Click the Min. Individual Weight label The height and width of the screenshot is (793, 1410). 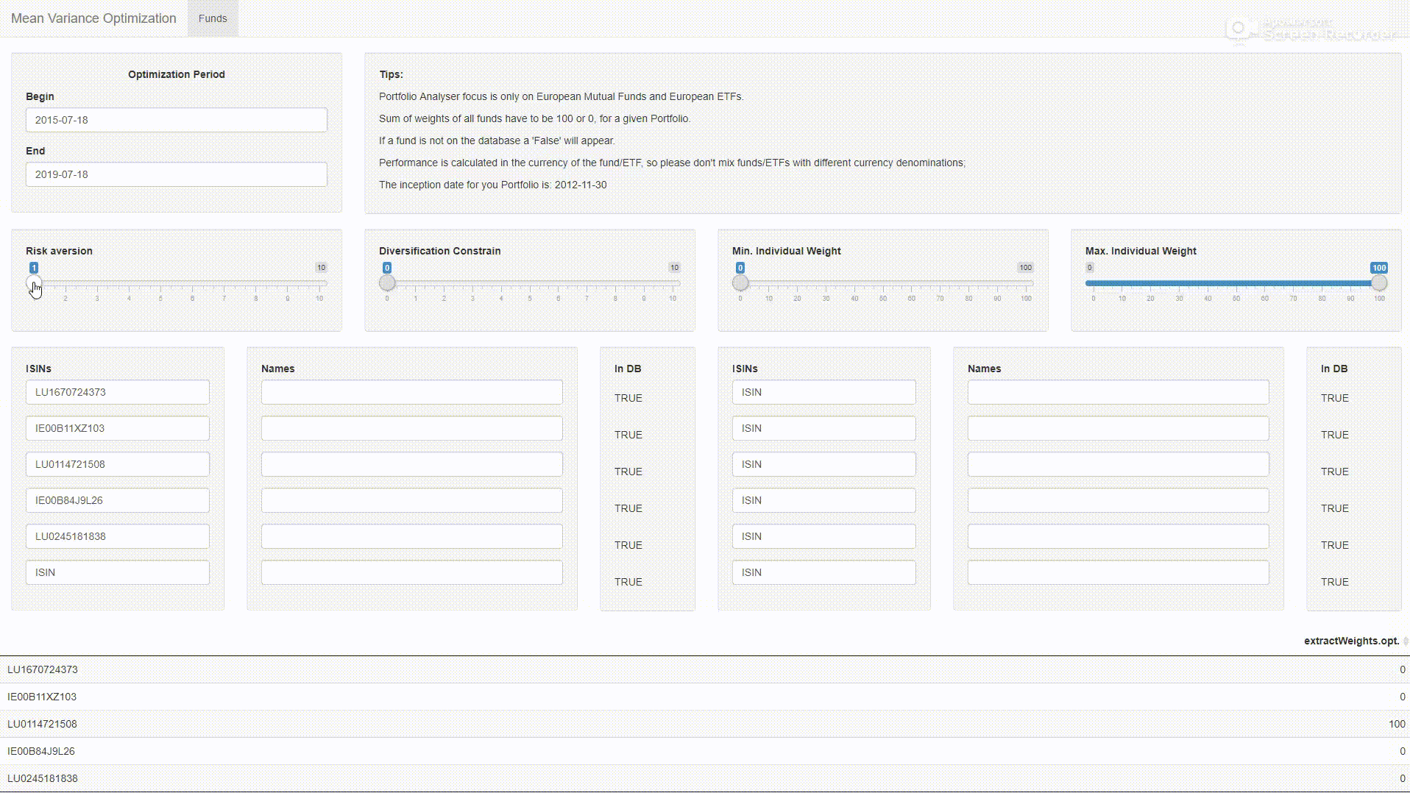tap(787, 251)
